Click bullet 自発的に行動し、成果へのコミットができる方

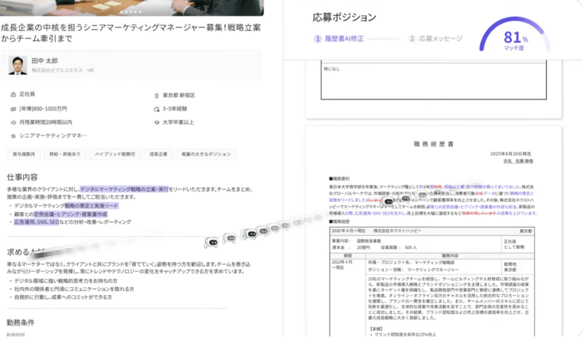click(x=63, y=297)
